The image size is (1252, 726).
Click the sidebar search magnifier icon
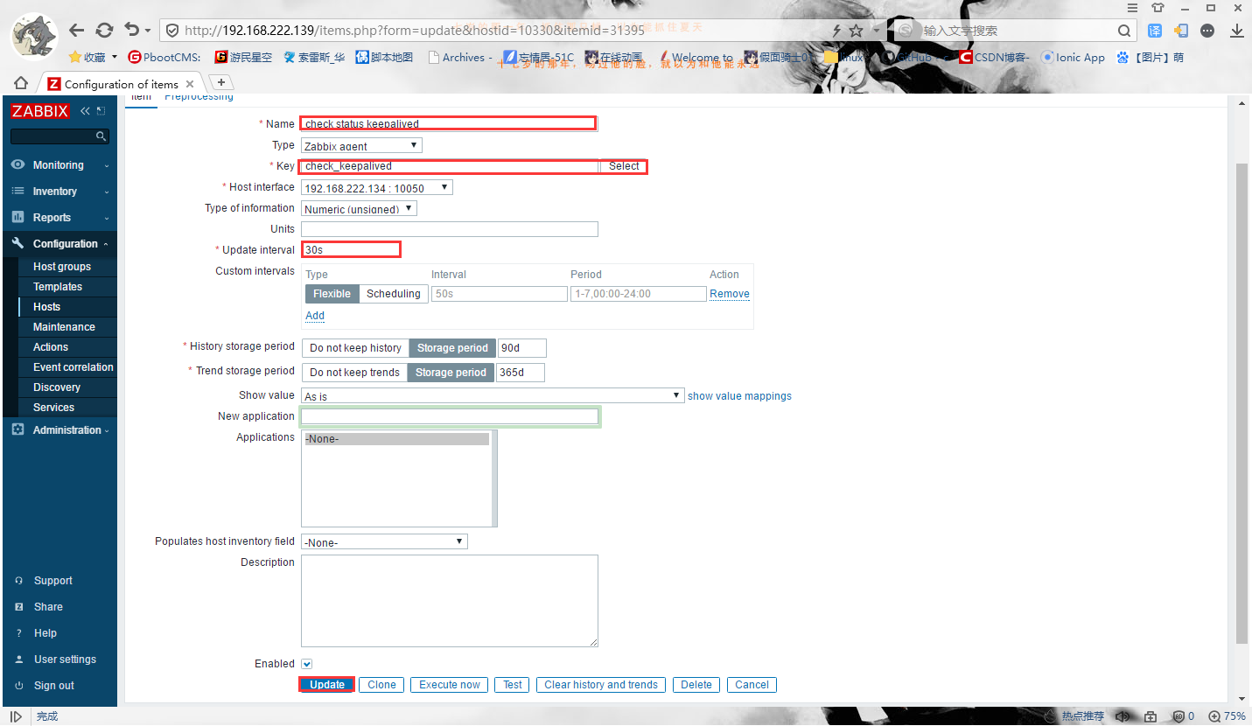101,136
